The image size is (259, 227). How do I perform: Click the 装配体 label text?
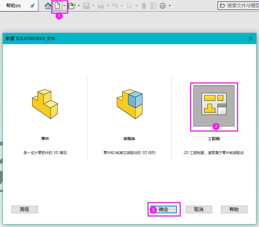click(x=129, y=138)
